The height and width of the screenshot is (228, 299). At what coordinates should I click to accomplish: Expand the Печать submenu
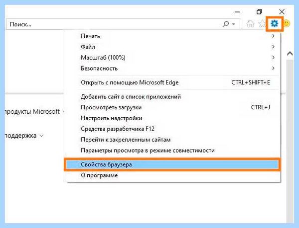pyautogui.click(x=172, y=36)
